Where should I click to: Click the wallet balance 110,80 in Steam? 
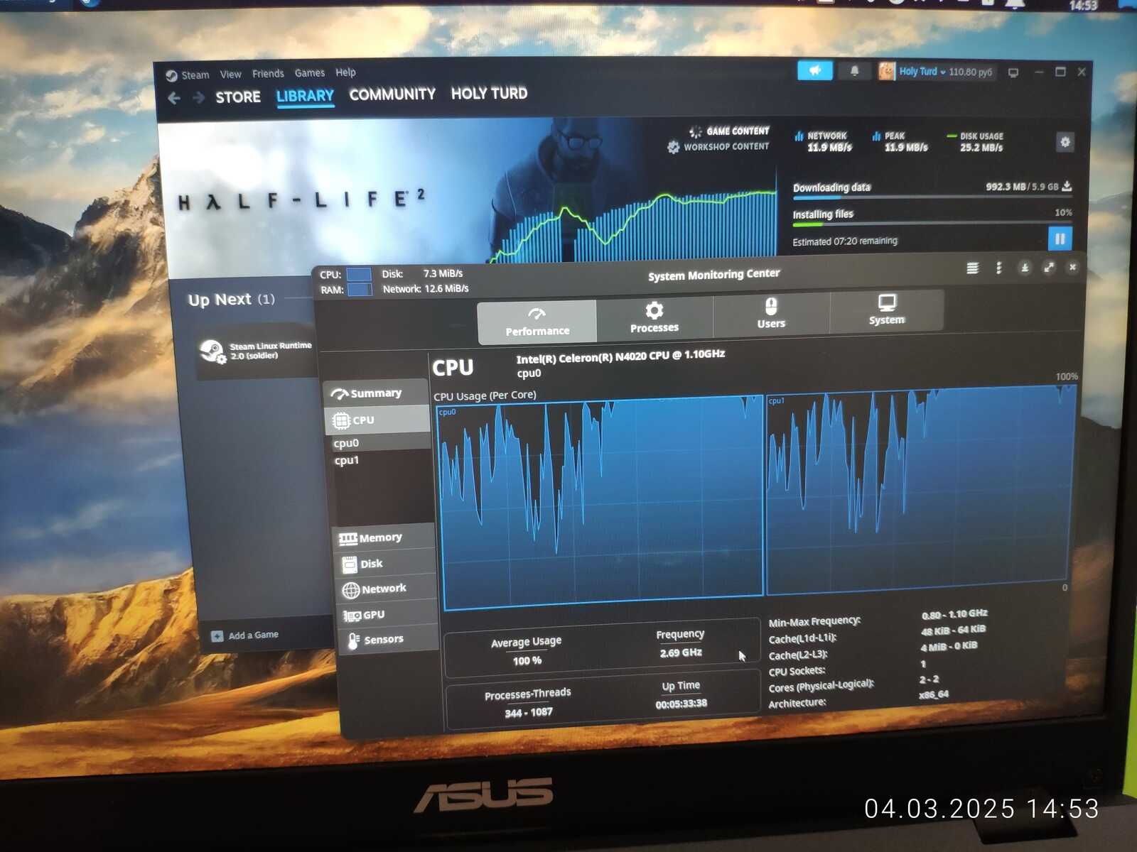pyautogui.click(x=971, y=72)
